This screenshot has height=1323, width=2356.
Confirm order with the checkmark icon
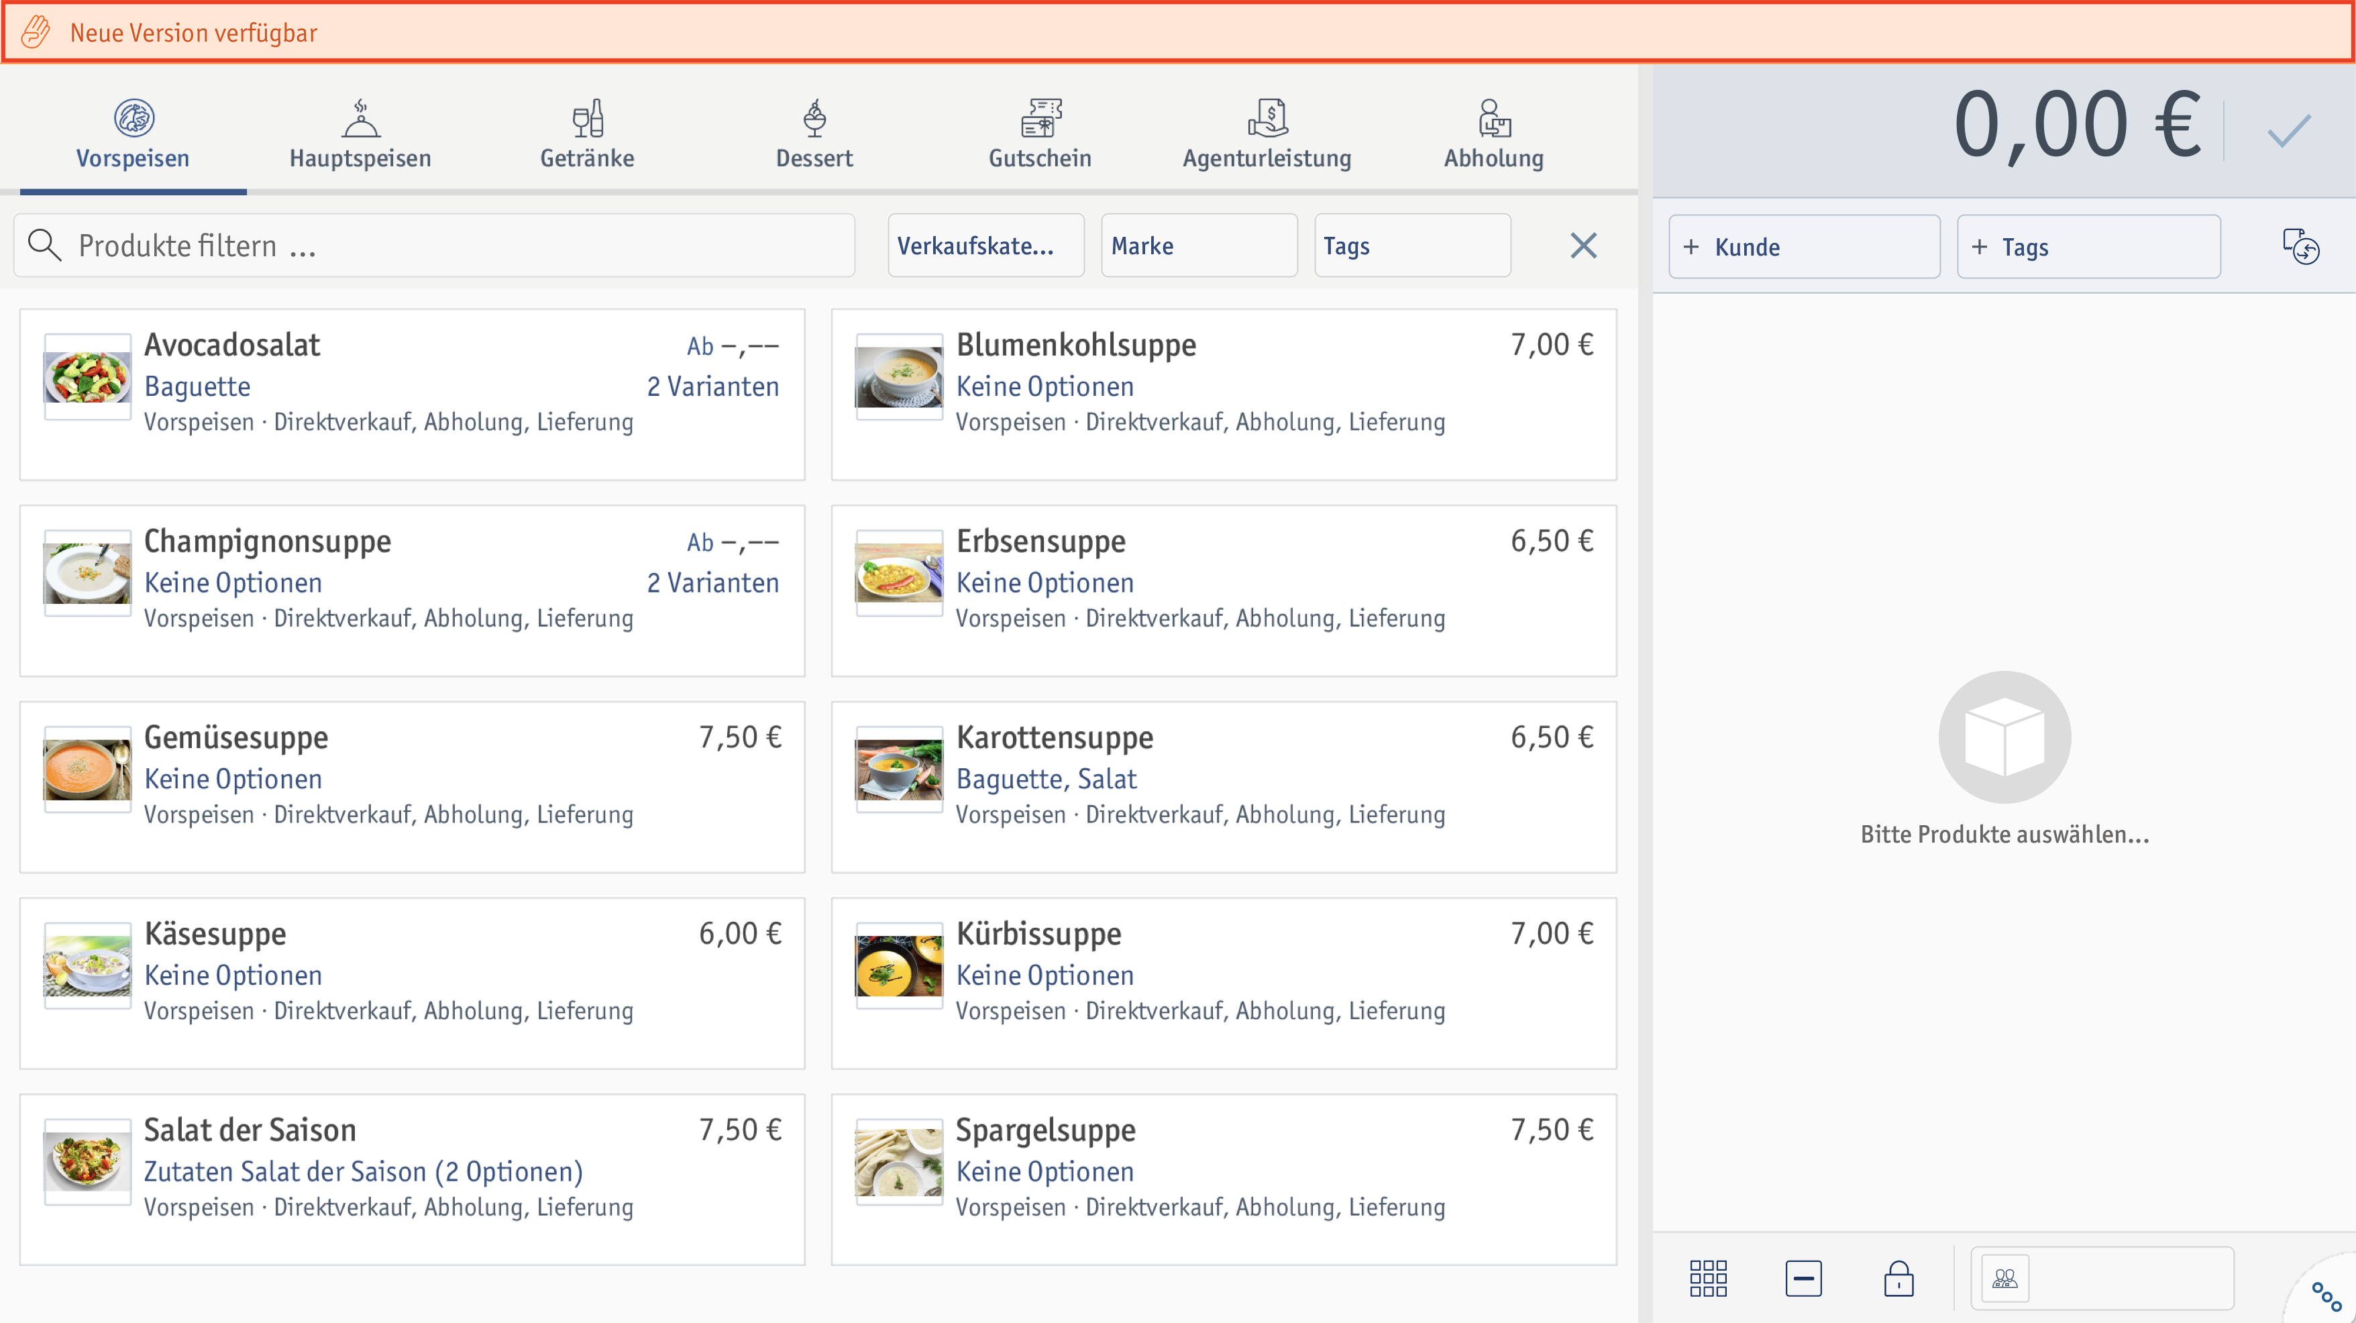click(x=2288, y=131)
